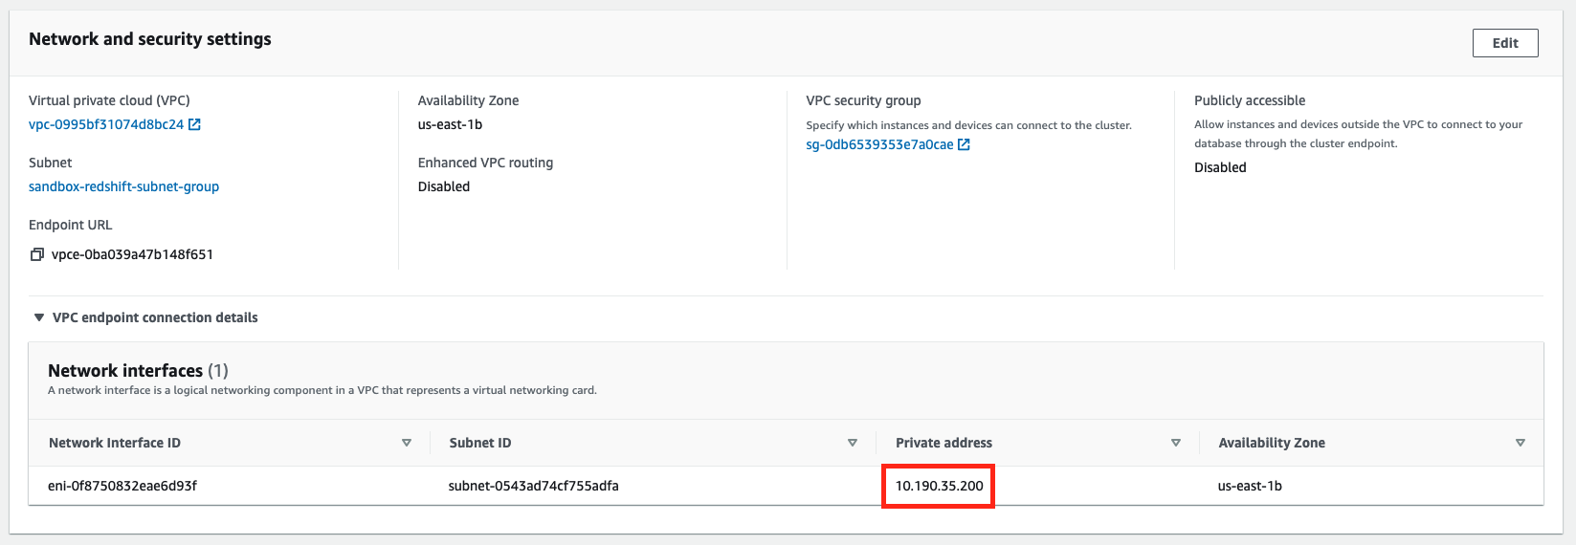Click the private address 10.190.35.200
1576x545 pixels.
coord(939,486)
